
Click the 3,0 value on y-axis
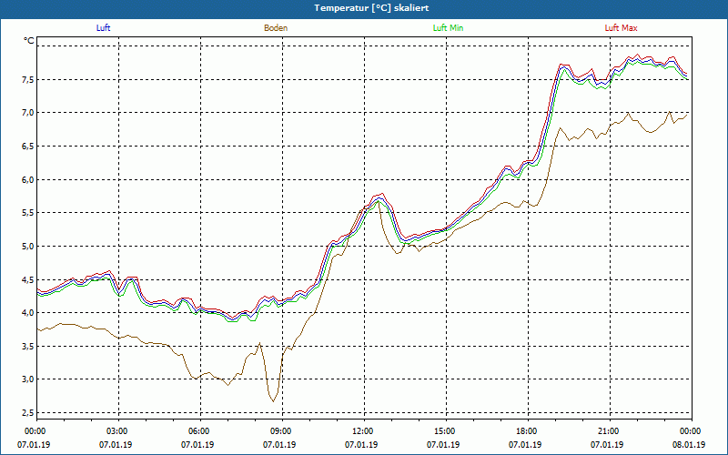[x=28, y=379]
